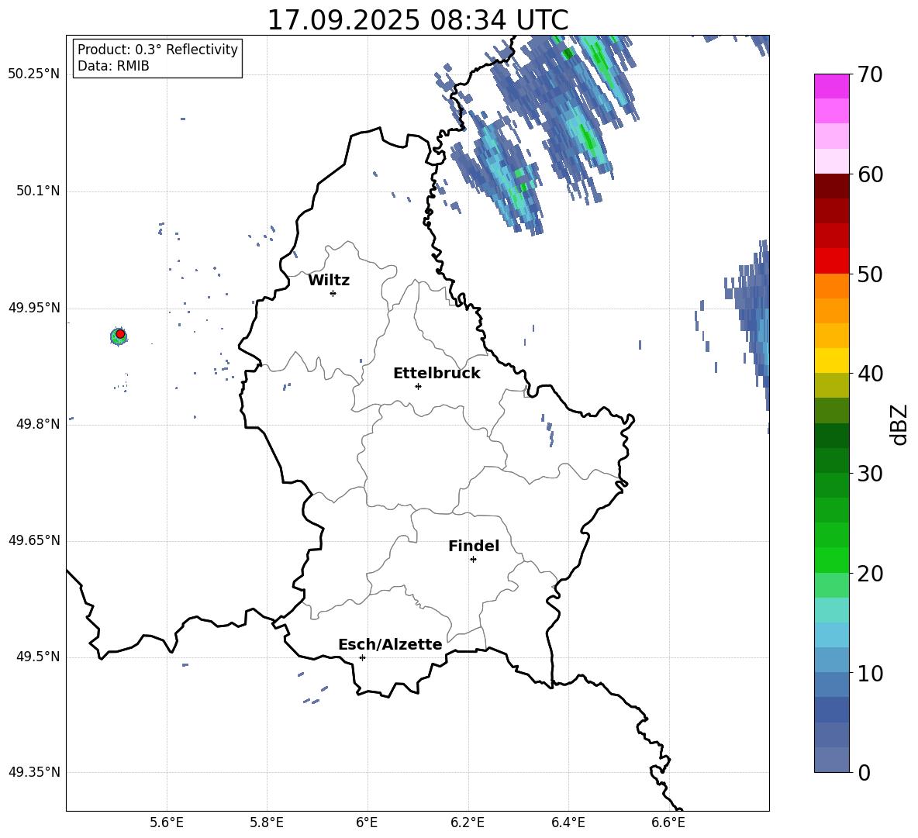Screen dimensions: 918x838
Task: Click the 70 tick label on colorbar
Action: pos(870,75)
